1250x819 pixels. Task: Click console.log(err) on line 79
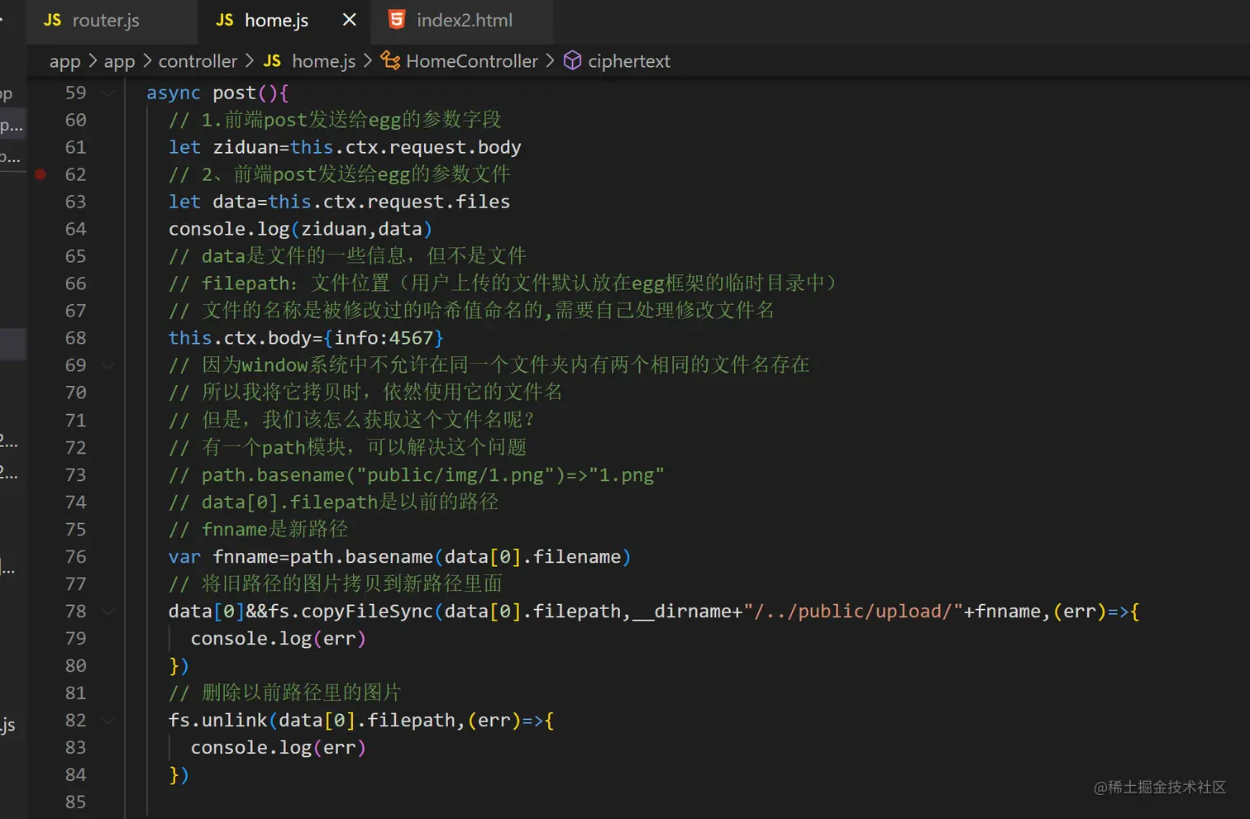coord(279,639)
